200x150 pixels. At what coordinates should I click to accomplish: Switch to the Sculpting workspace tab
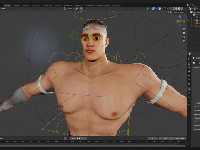26,5
